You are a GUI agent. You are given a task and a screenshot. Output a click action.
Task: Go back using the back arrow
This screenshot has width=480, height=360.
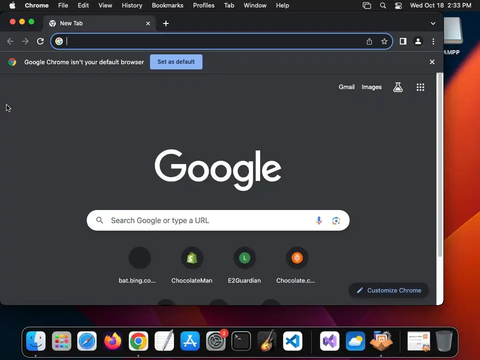coord(10,41)
